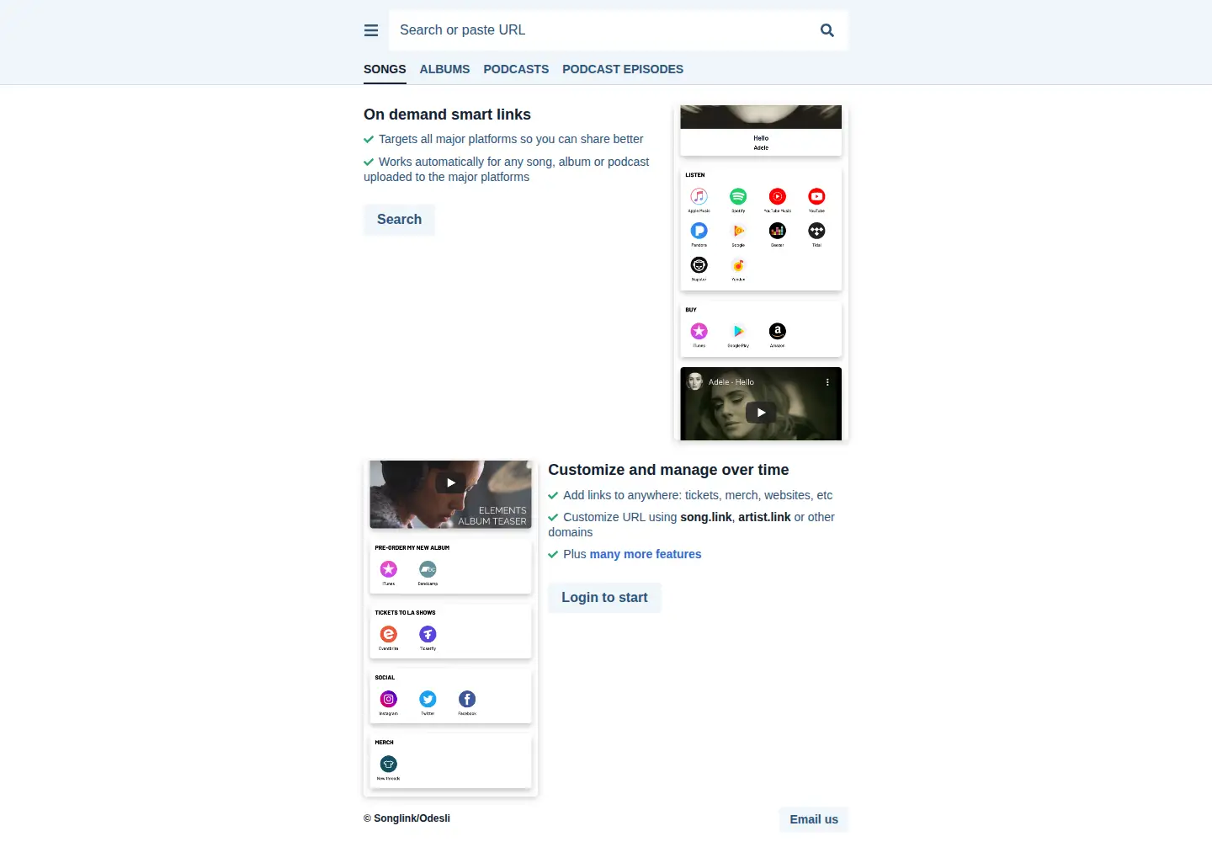The width and height of the screenshot is (1212, 842).
Task: Go to the PODCAST EPISODES tab
Action: (x=623, y=69)
